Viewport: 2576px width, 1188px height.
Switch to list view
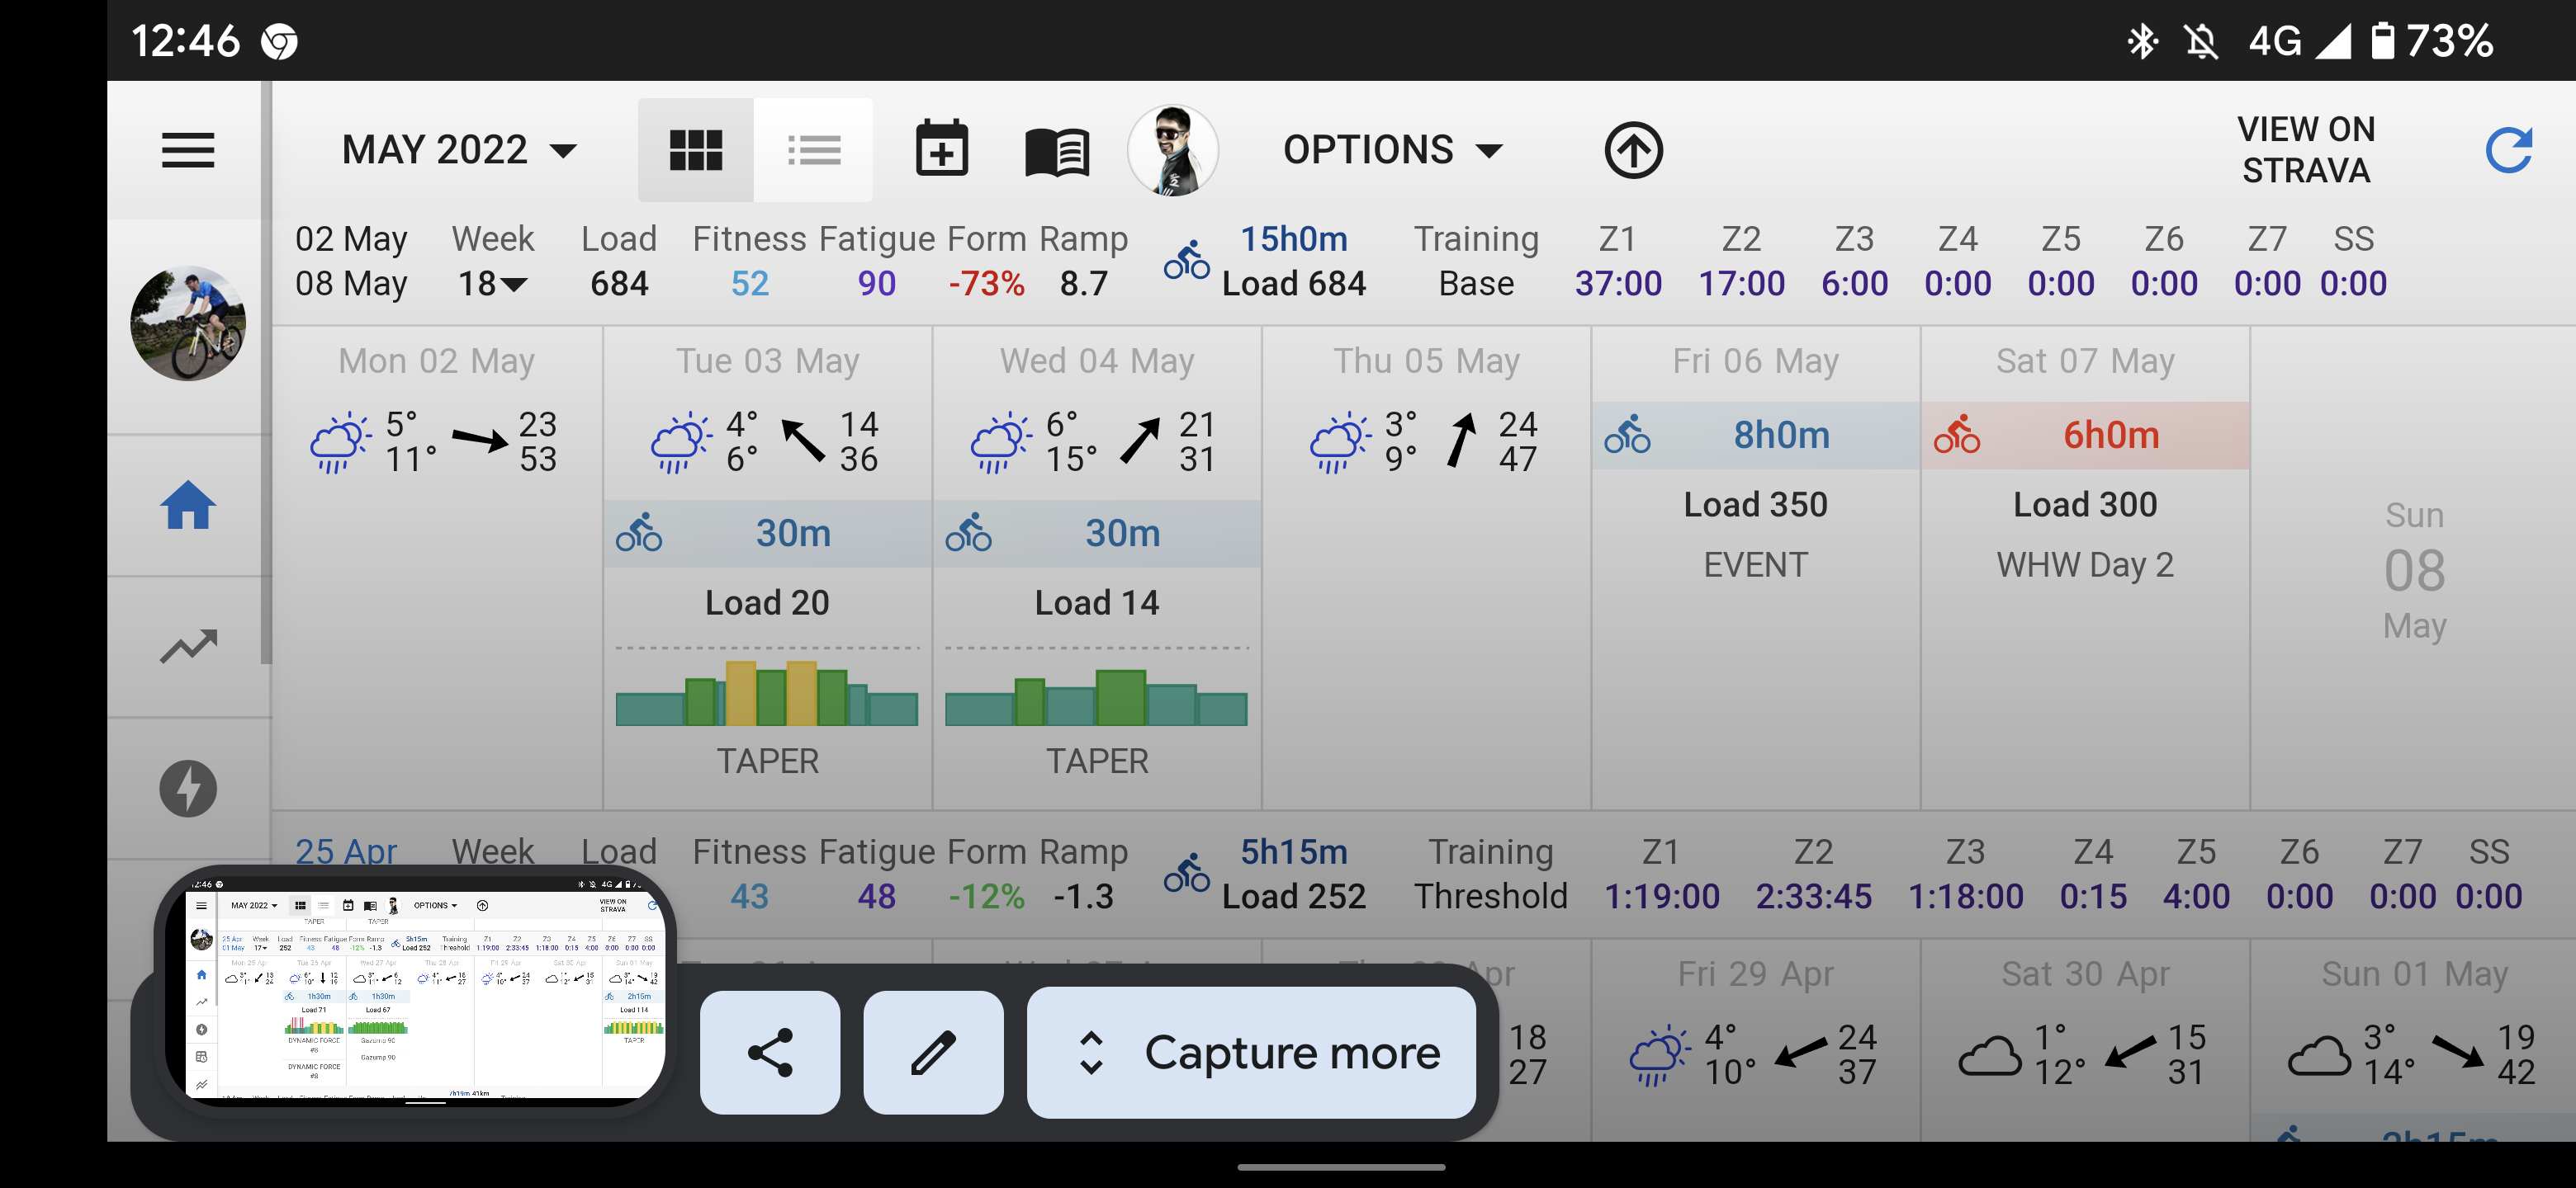[x=813, y=150]
